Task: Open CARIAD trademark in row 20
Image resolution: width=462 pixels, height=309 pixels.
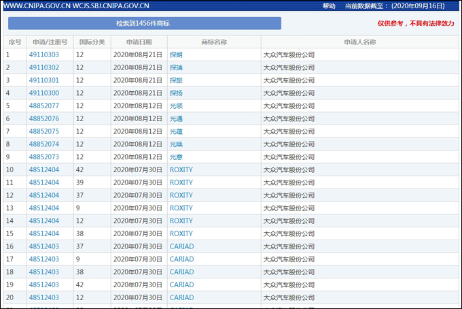Action: click(182, 297)
